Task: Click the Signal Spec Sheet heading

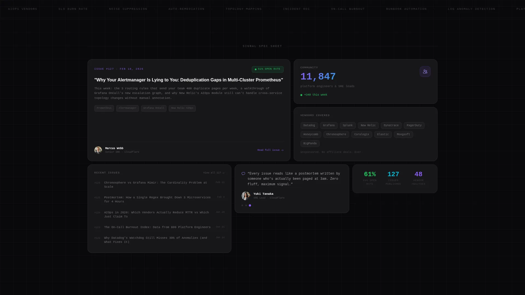Action: (x=262, y=46)
